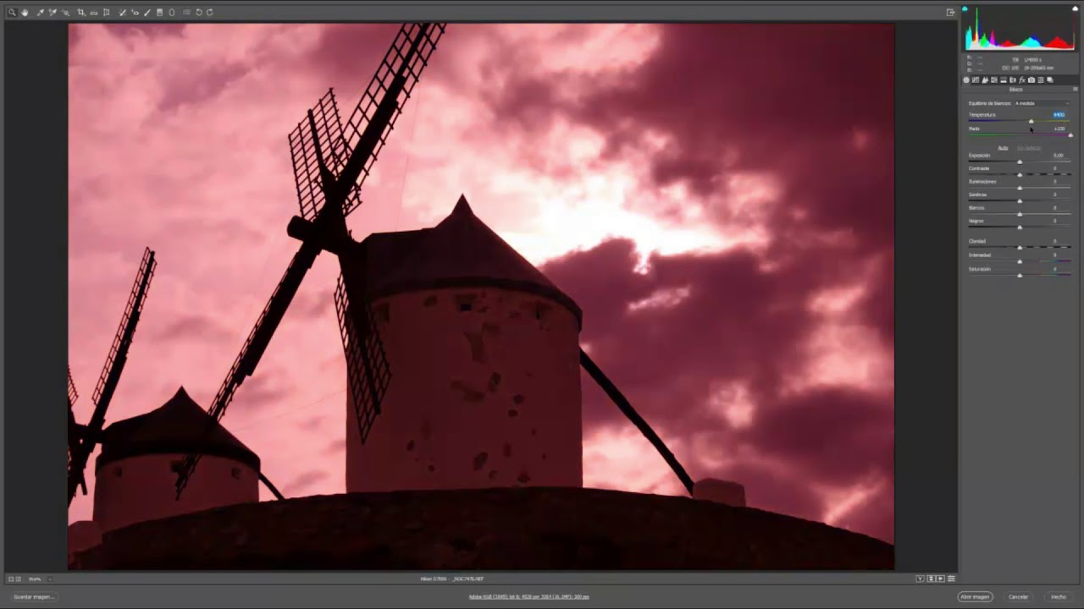The image size is (1084, 609).
Task: Switch to the Lens Corrections panel tab
Action: 1013,80
